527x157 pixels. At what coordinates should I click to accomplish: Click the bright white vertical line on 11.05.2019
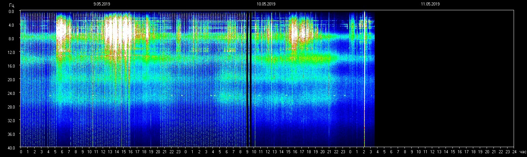pos(364,78)
